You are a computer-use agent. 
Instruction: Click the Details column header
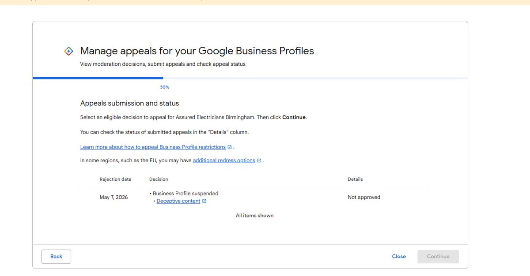point(355,179)
